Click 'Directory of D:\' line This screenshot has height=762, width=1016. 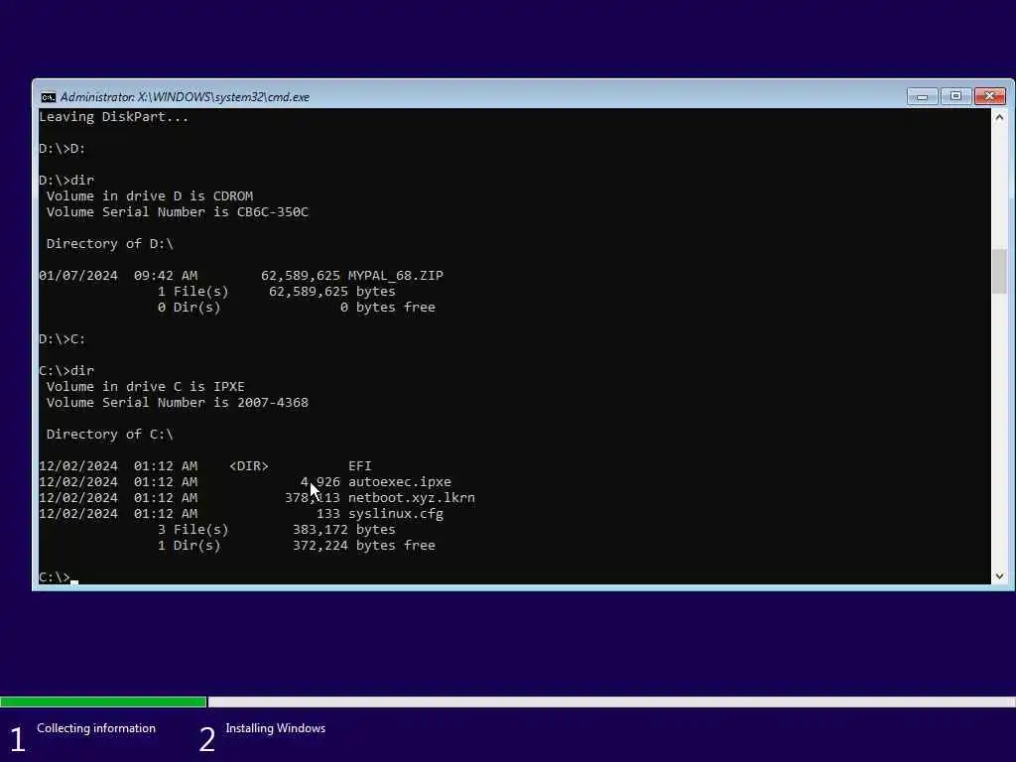coord(109,244)
